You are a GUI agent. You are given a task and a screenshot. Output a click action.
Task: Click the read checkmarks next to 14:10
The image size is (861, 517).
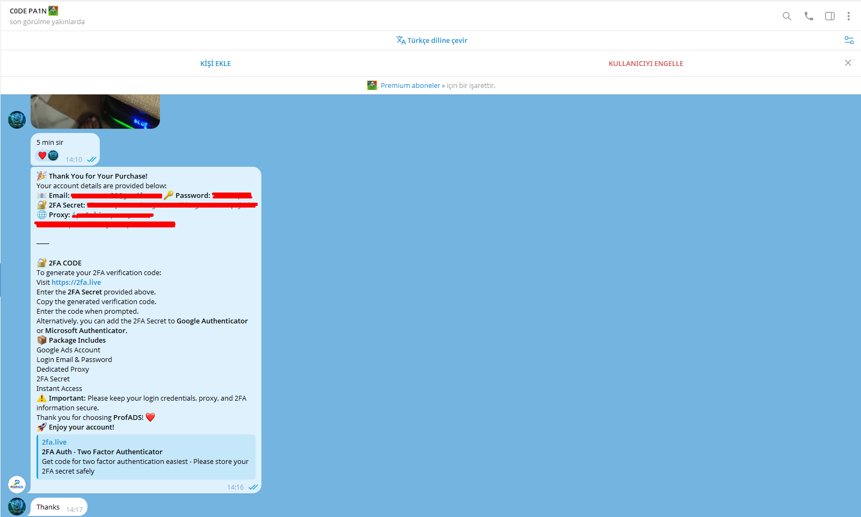click(92, 159)
